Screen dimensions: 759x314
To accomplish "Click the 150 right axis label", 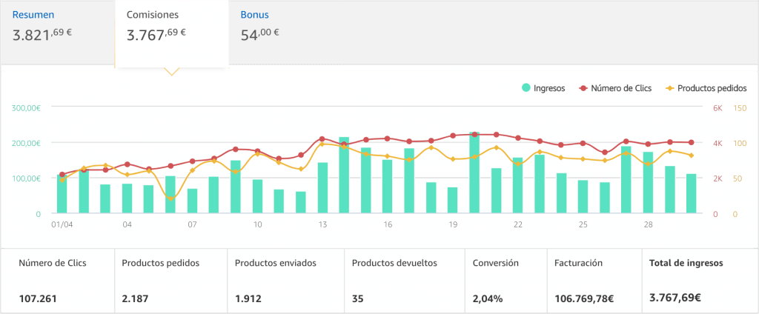I will [x=739, y=108].
